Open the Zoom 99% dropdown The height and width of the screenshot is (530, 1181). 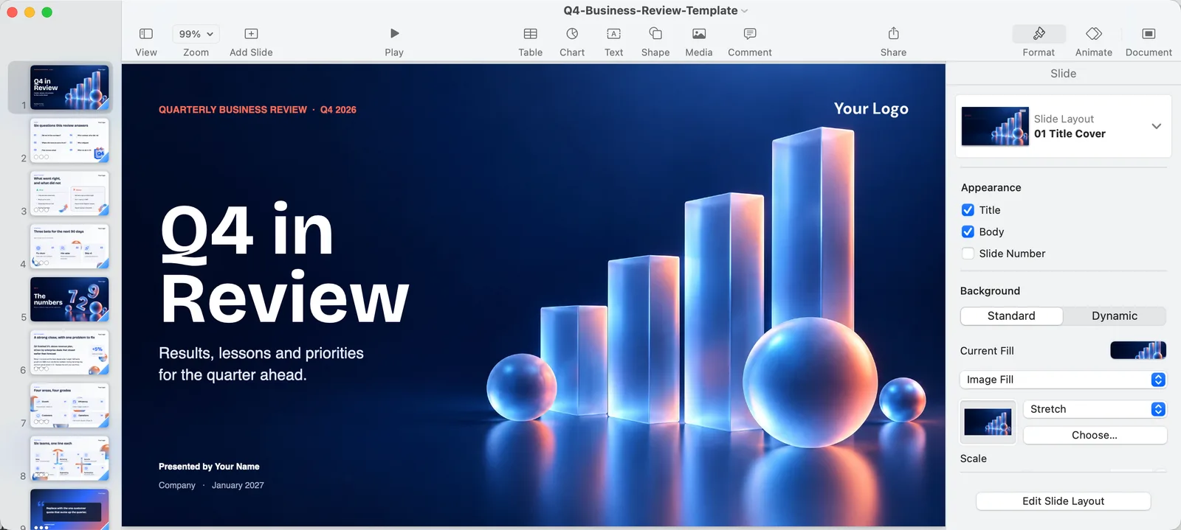pos(196,34)
